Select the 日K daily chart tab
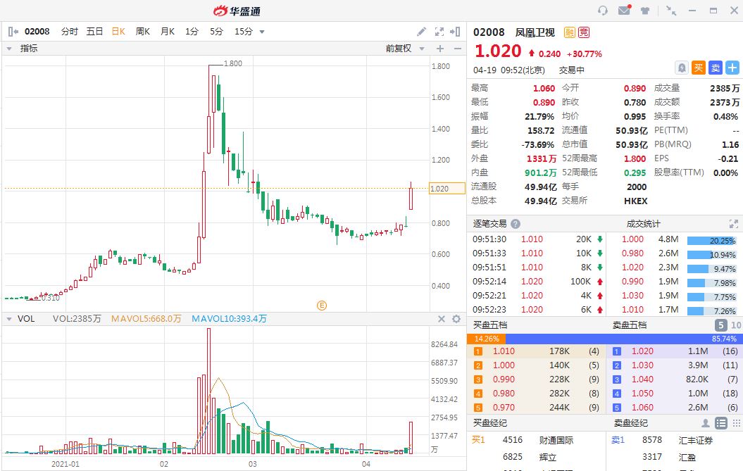Screen dimensions: 743x471 coord(118,32)
